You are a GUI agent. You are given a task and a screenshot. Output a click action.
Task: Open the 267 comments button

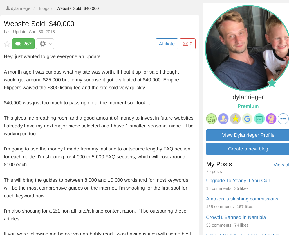23,44
